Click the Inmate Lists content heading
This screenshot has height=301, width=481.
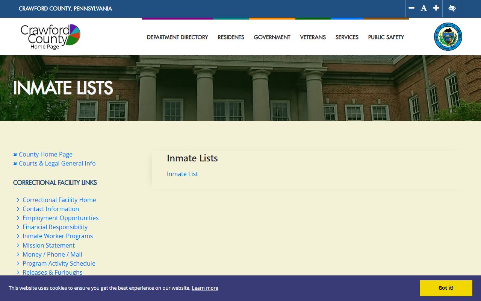coord(192,158)
